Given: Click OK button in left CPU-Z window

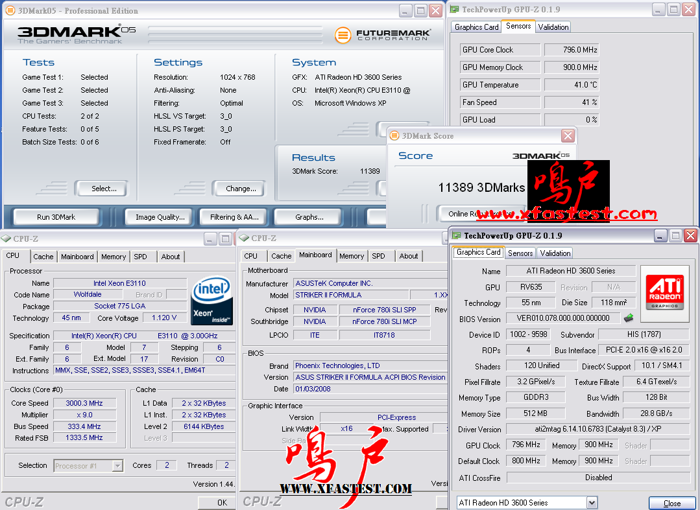Looking at the screenshot, I should 217,503.
